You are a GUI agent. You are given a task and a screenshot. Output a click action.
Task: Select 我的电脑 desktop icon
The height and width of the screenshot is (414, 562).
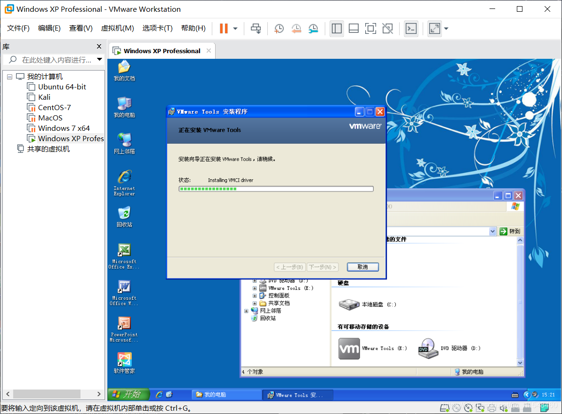point(124,107)
